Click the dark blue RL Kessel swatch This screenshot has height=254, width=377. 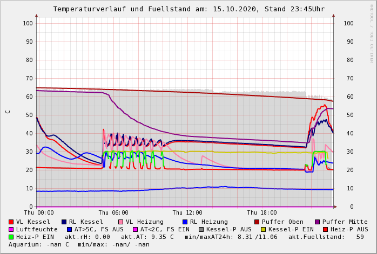click(x=64, y=222)
